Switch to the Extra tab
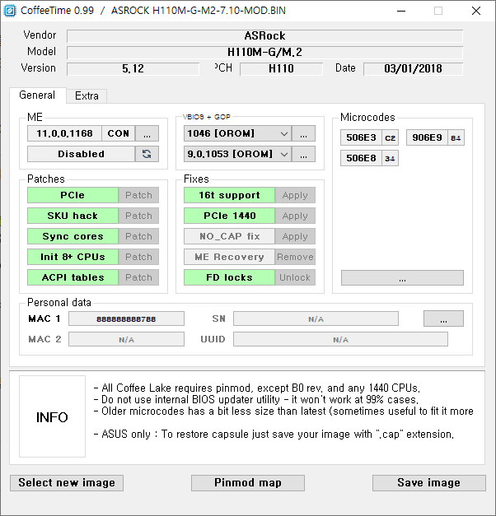The width and height of the screenshot is (496, 516). click(87, 95)
